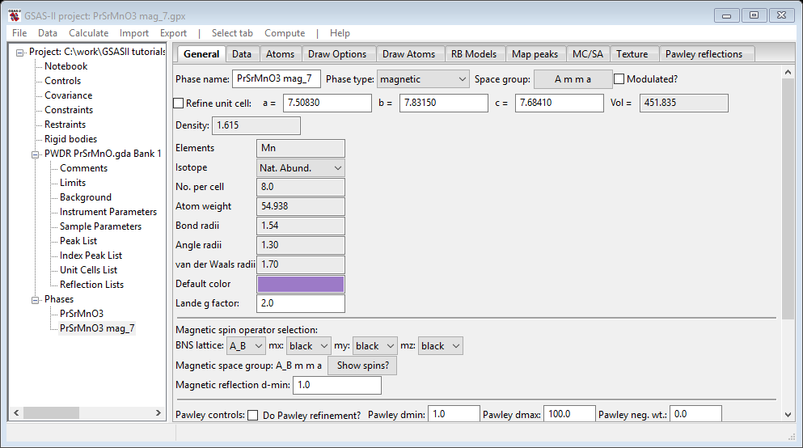Collapse the Phases tree node
803x448 pixels.
coord(35,300)
